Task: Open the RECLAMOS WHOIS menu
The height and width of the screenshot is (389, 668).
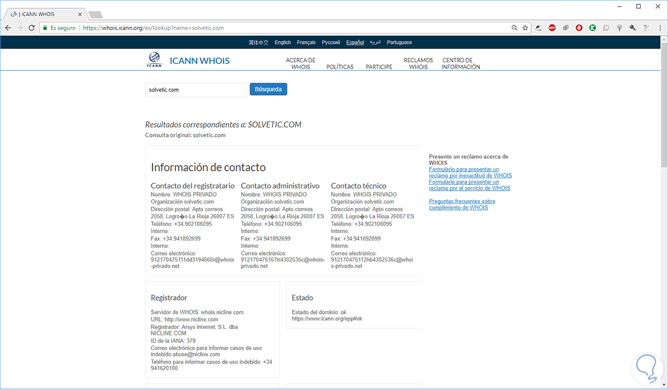Action: (x=418, y=63)
